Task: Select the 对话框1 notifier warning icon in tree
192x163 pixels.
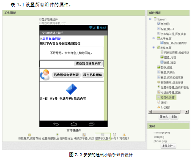Action: pyautogui.click(x=159, y=107)
